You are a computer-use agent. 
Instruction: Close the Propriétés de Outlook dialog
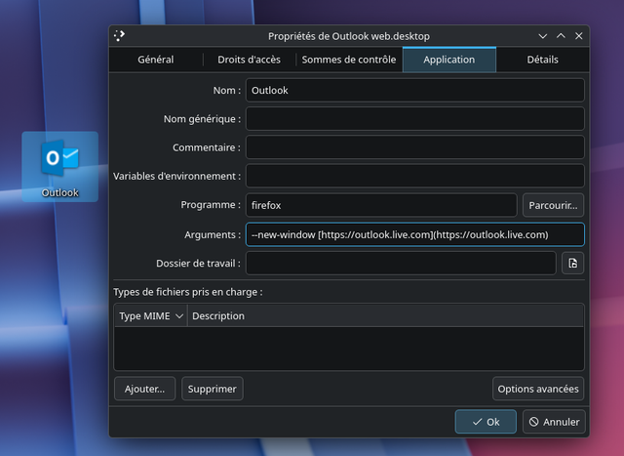click(x=578, y=36)
